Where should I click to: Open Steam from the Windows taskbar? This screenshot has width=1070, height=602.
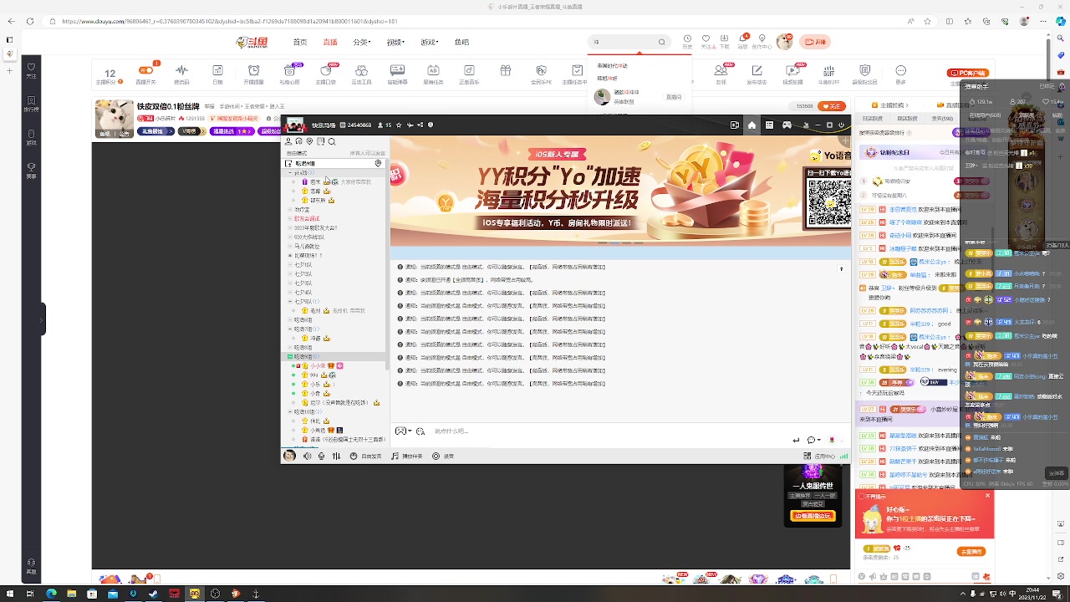pyautogui.click(x=154, y=594)
